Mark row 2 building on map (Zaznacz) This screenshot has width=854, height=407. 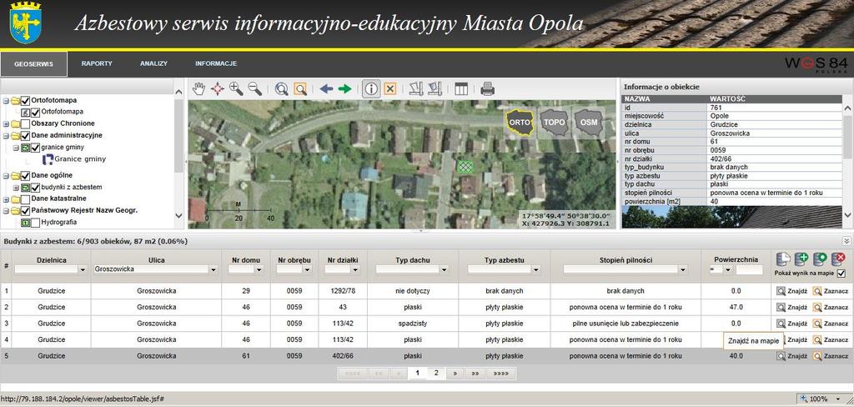coord(831,307)
